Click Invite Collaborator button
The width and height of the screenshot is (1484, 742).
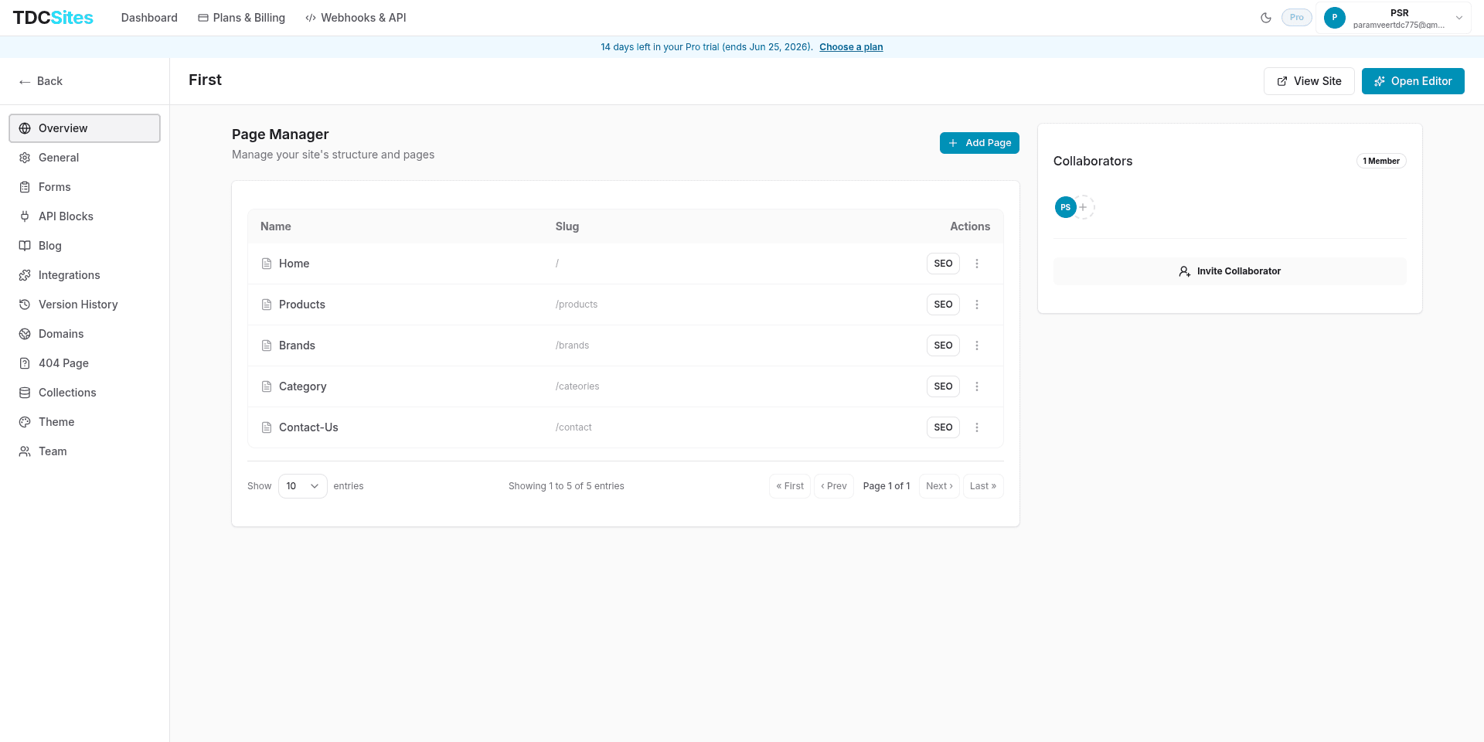point(1230,271)
